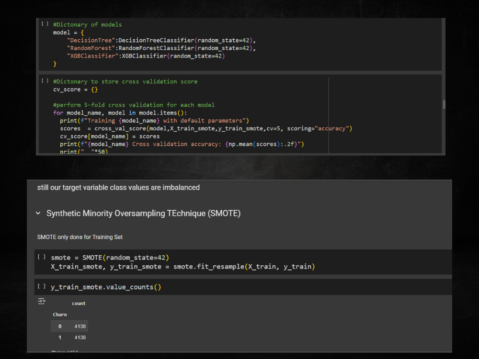Select the count value 4138 for Churn 1
The image size is (479, 359).
tap(80, 337)
